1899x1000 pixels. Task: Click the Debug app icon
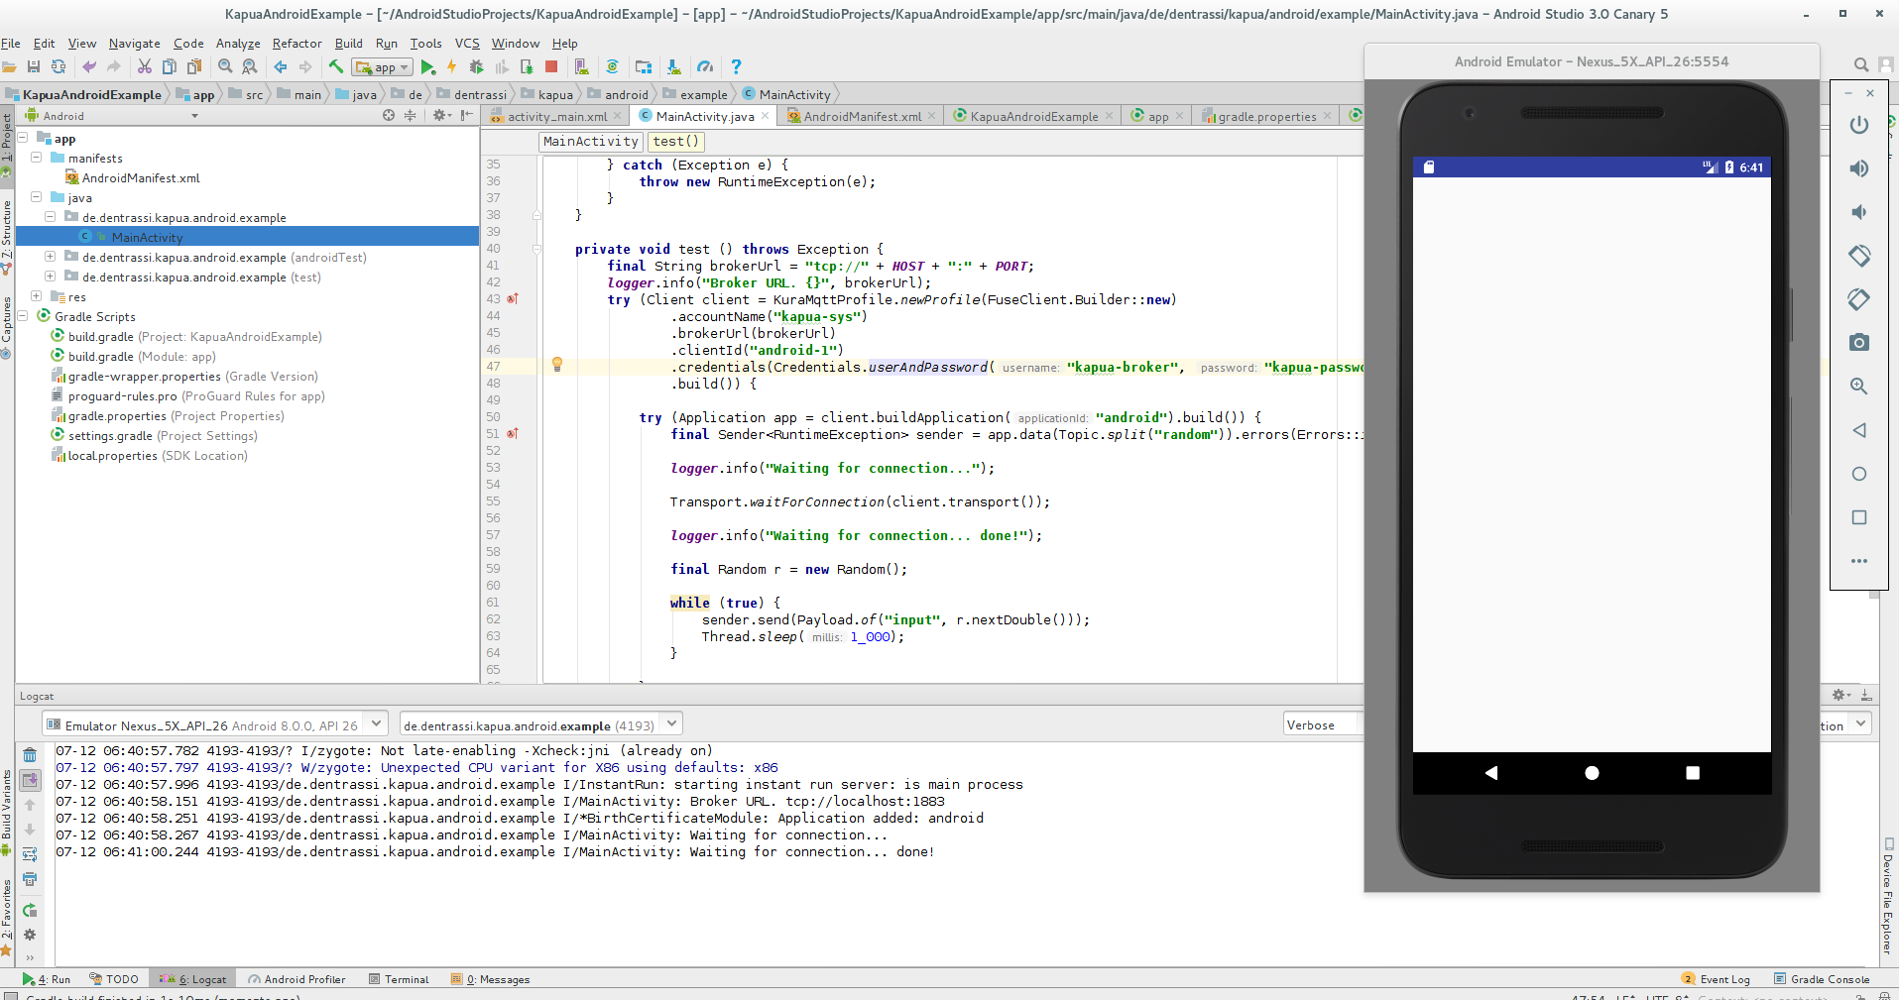pos(476,66)
